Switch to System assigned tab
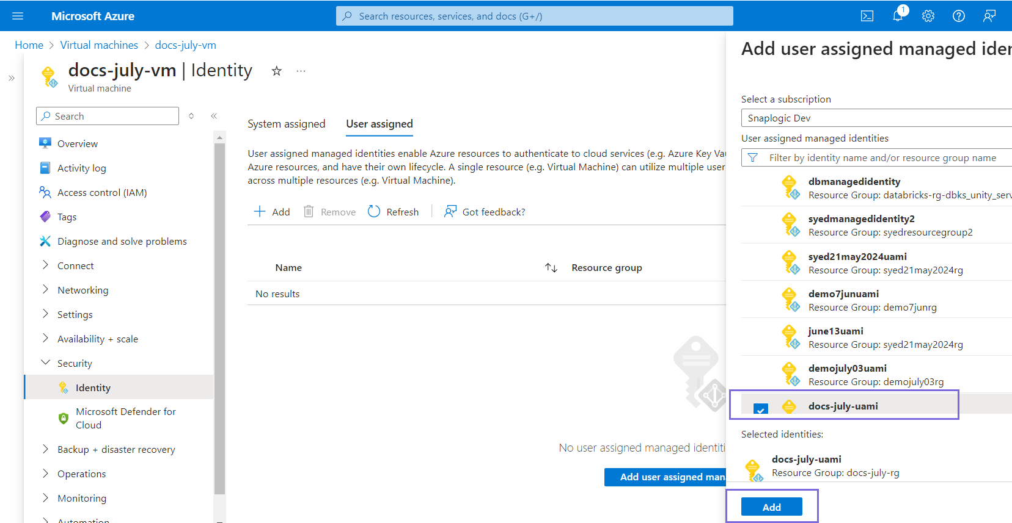This screenshot has height=523, width=1012. coord(286,124)
